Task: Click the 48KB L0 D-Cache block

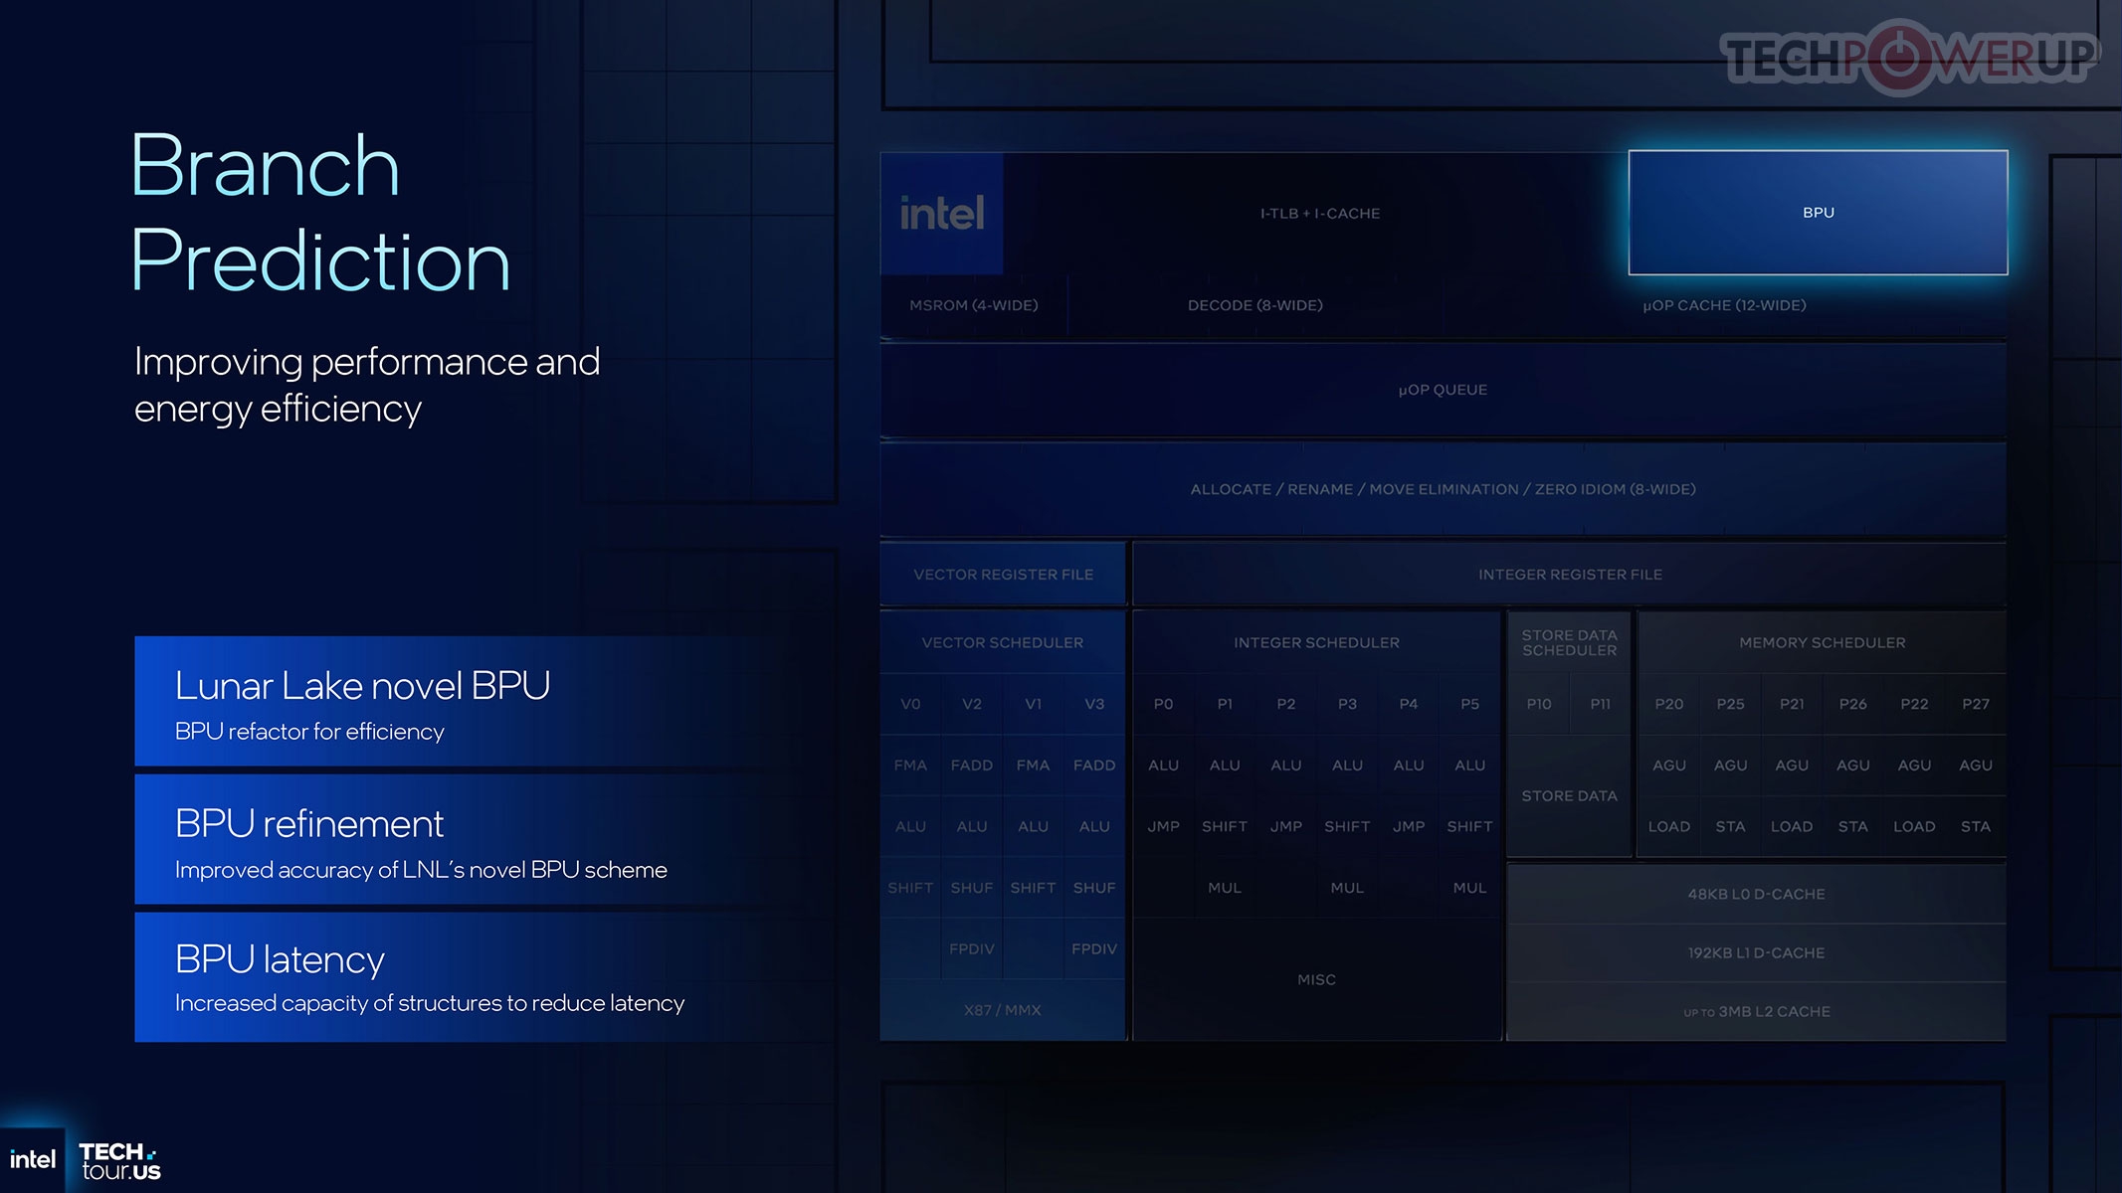Action: [1756, 894]
